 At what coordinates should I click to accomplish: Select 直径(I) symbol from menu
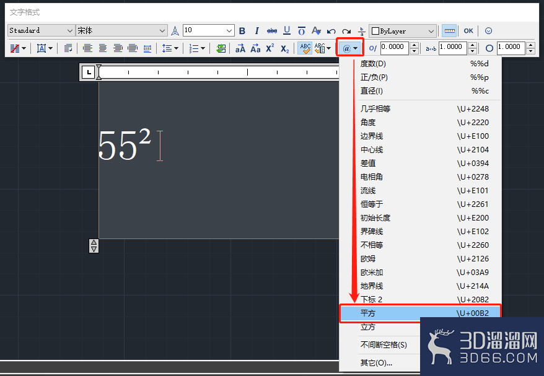[421, 91]
